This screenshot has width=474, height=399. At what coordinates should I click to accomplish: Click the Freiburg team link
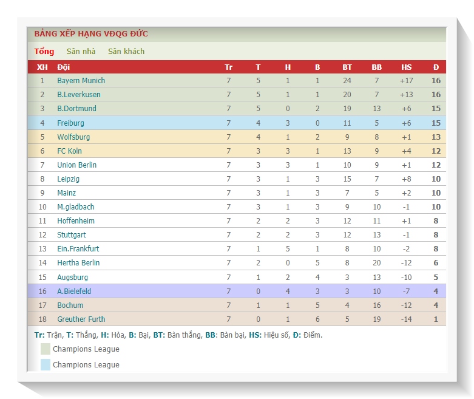70,123
